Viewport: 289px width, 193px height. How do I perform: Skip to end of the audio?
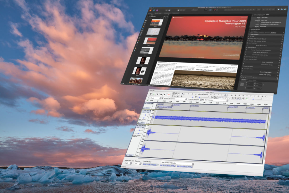[165, 94]
